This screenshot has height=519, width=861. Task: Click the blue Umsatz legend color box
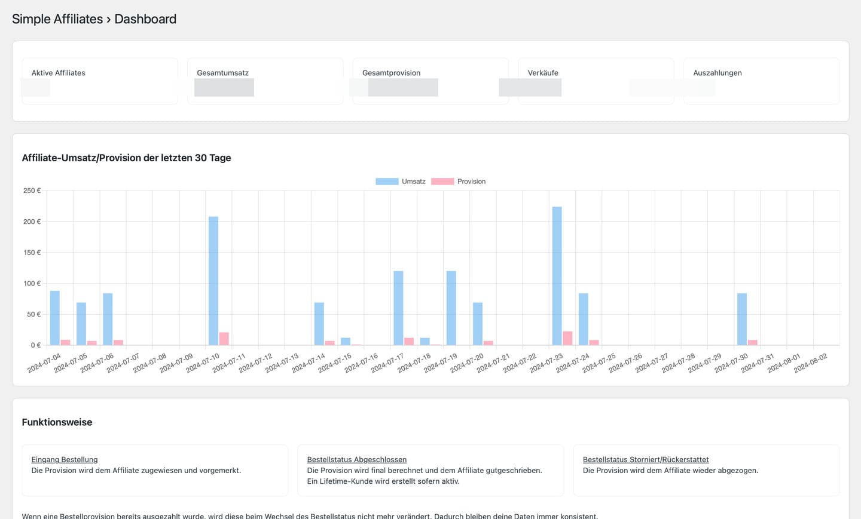coord(387,182)
